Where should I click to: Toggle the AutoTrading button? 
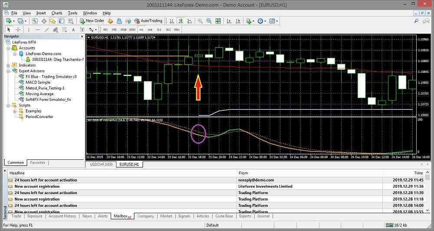pos(148,21)
